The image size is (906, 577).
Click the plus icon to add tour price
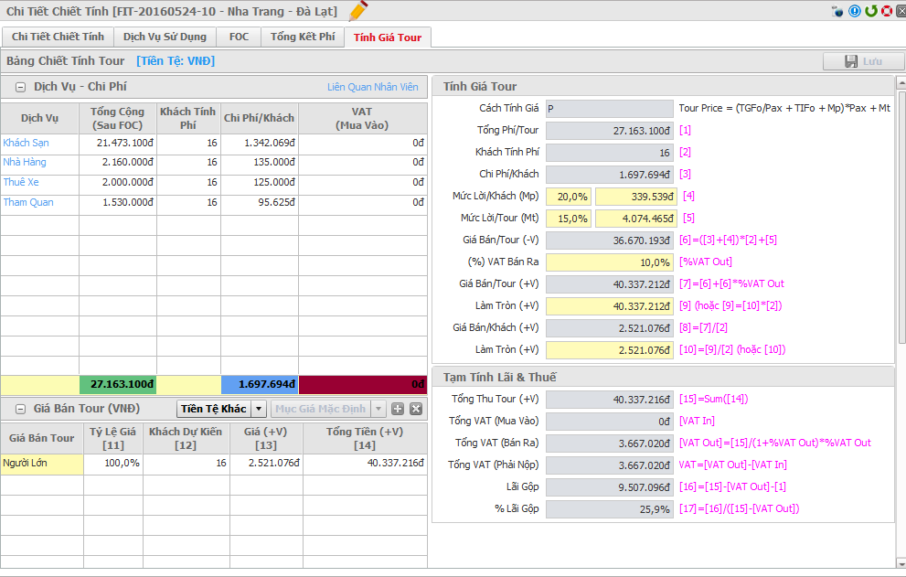398,409
